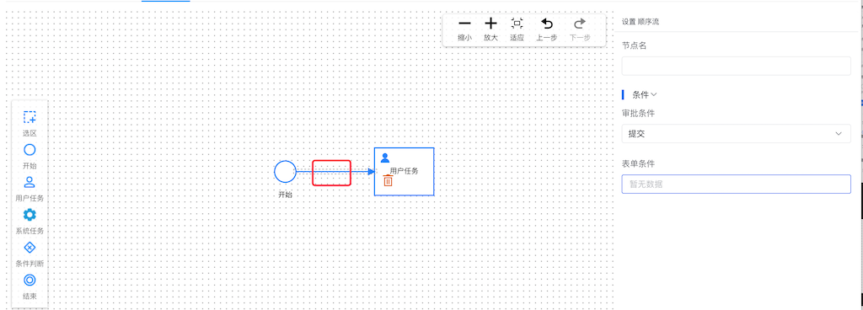
Task: Fit canvas using the 适应 icon
Action: click(x=517, y=24)
